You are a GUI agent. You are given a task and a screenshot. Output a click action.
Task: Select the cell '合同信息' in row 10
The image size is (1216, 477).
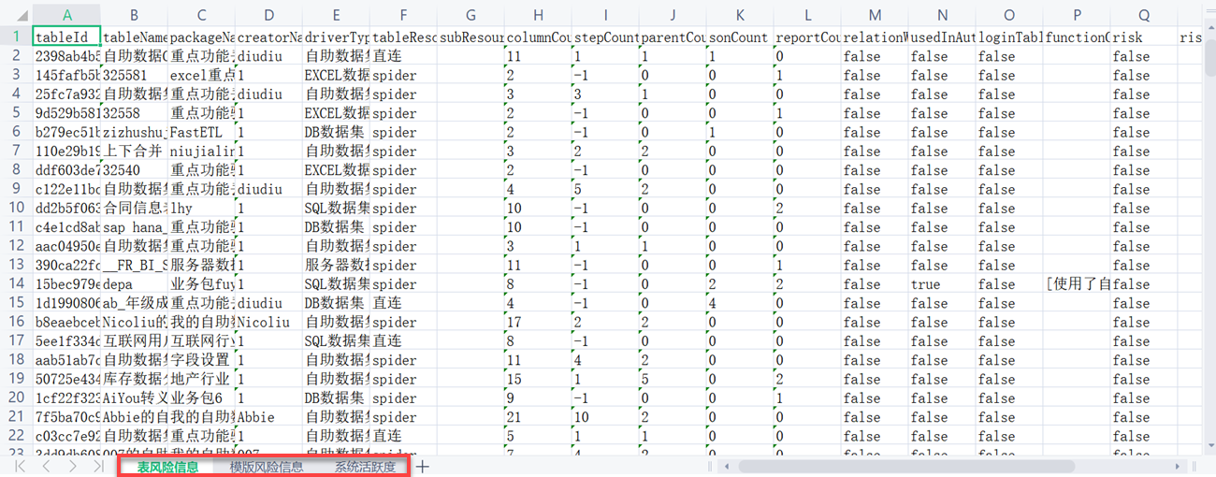click(134, 208)
